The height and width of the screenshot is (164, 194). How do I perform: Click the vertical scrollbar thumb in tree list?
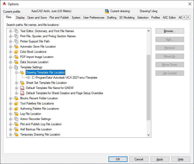point(149,87)
